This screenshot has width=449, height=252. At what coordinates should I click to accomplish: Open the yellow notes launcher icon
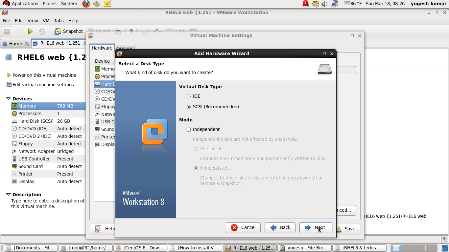click(107, 4)
